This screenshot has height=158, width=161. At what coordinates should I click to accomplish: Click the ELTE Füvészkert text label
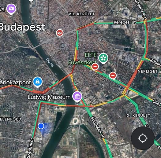(82, 59)
